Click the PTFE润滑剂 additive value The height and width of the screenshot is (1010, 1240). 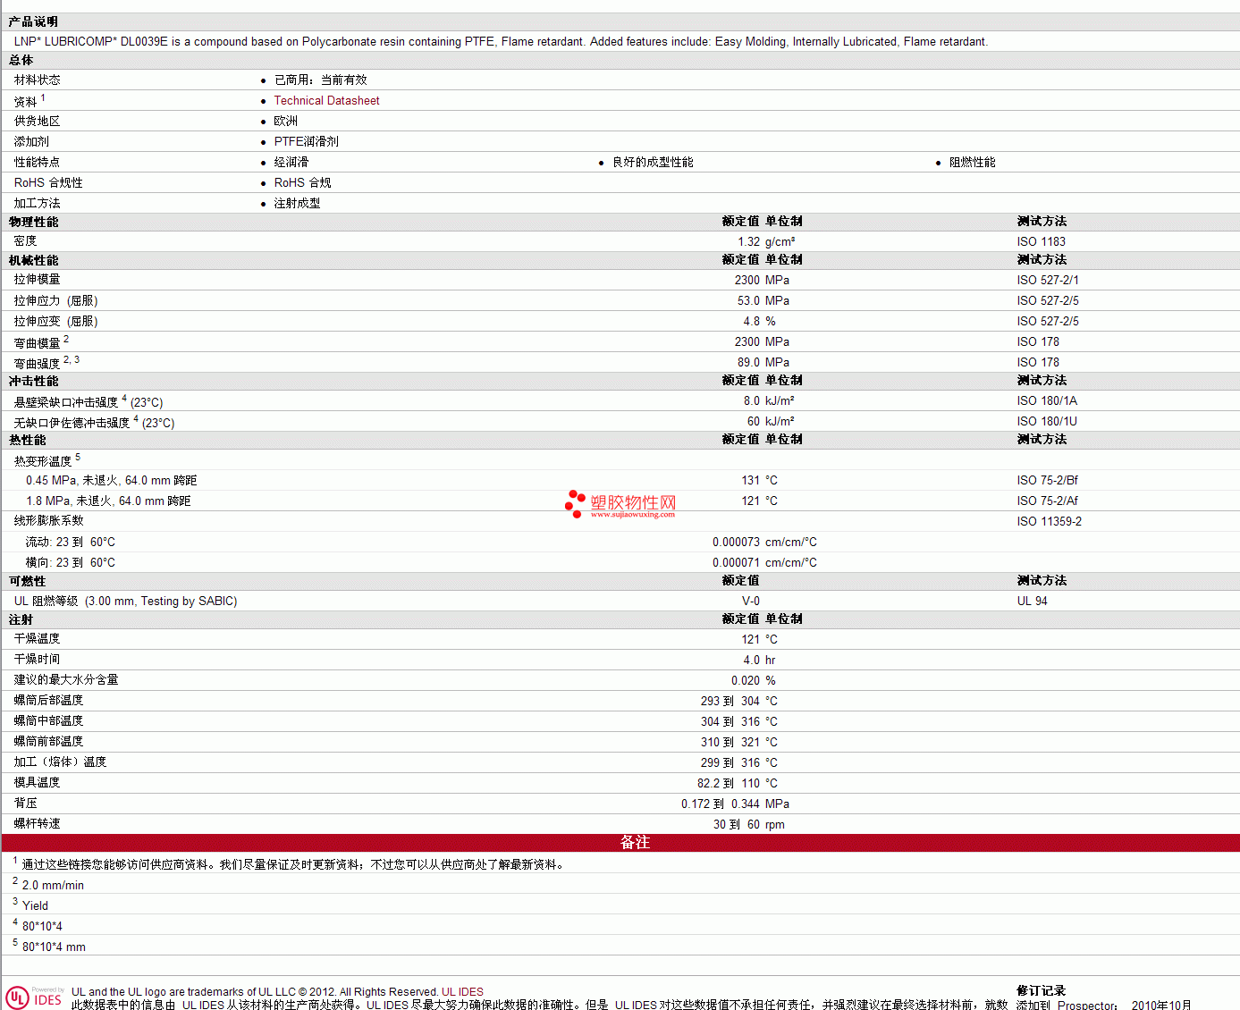pos(307,142)
